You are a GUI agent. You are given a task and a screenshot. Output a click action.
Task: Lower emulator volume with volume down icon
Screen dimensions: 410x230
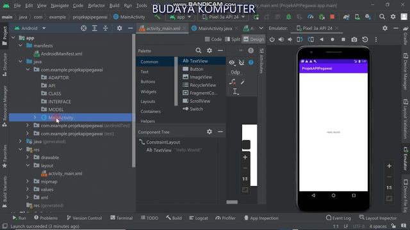pyautogui.click(x=290, y=40)
